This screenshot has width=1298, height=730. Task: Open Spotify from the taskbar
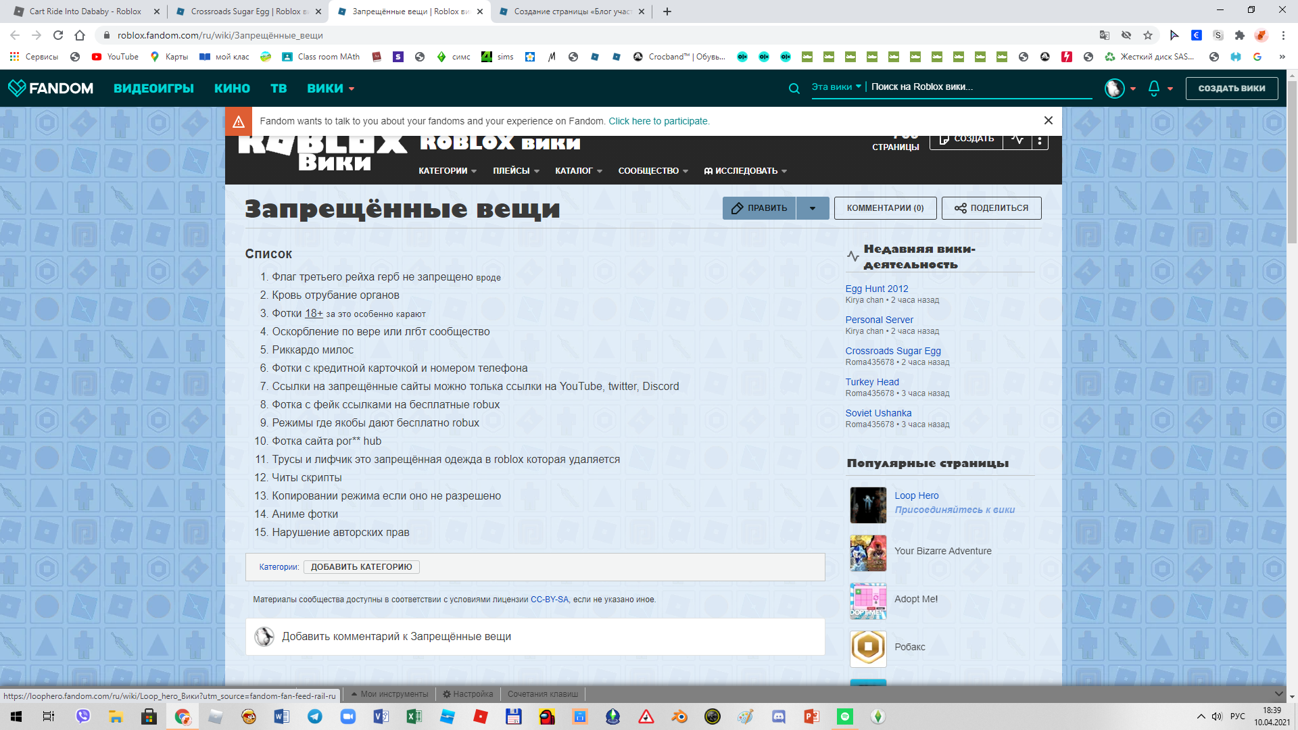coord(845,716)
